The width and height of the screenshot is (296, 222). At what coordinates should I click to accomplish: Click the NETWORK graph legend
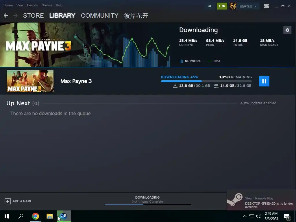(x=190, y=61)
